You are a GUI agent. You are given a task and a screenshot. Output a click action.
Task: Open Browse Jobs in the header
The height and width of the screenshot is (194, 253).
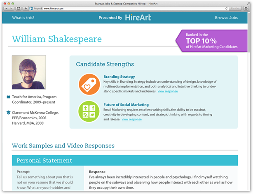[x=226, y=18]
